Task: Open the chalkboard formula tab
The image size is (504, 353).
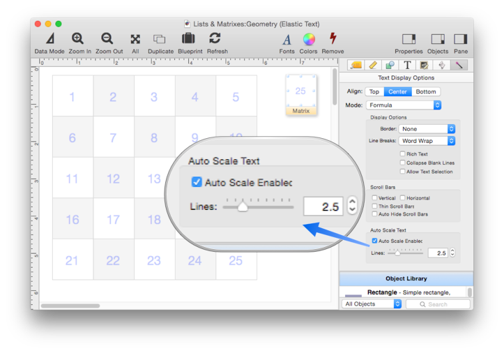Action: 425,66
